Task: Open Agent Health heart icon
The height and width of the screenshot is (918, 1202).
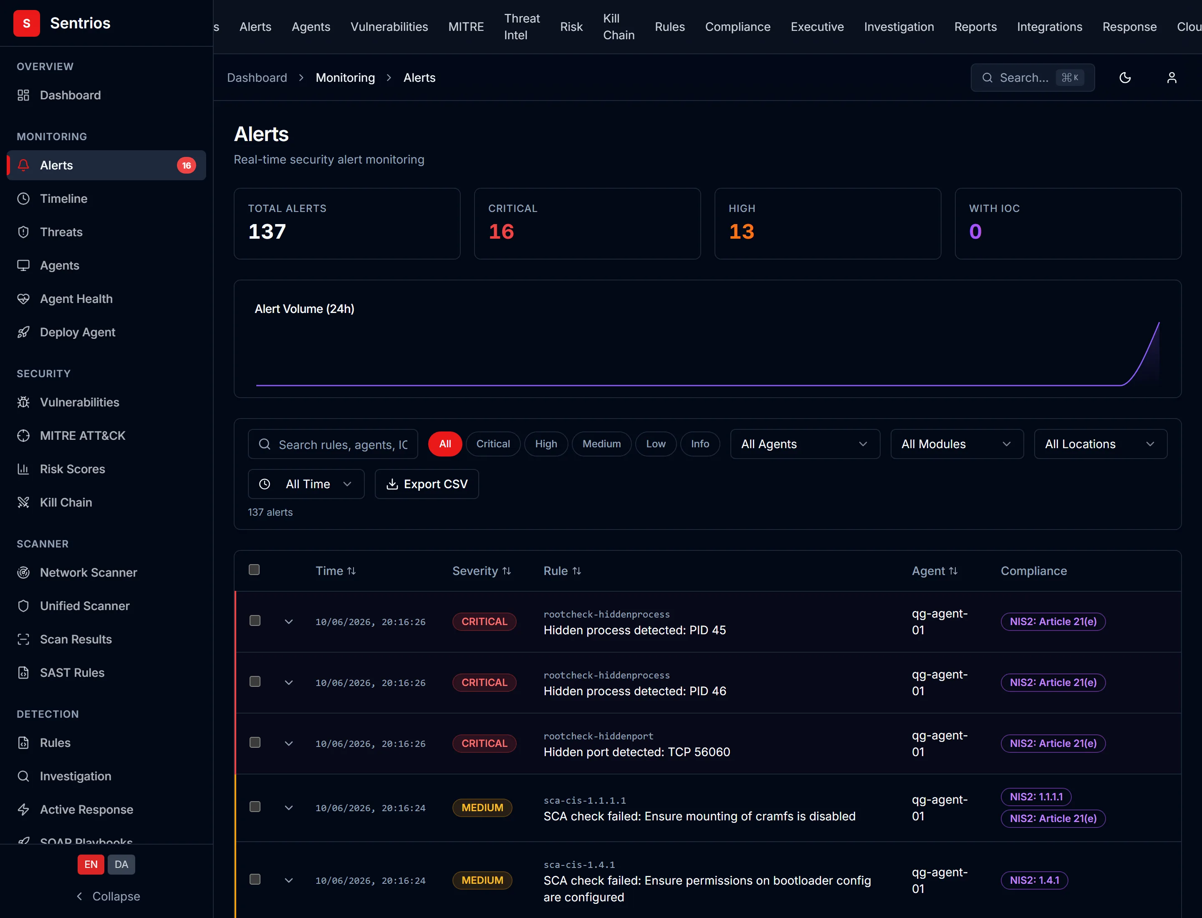Action: (23, 298)
